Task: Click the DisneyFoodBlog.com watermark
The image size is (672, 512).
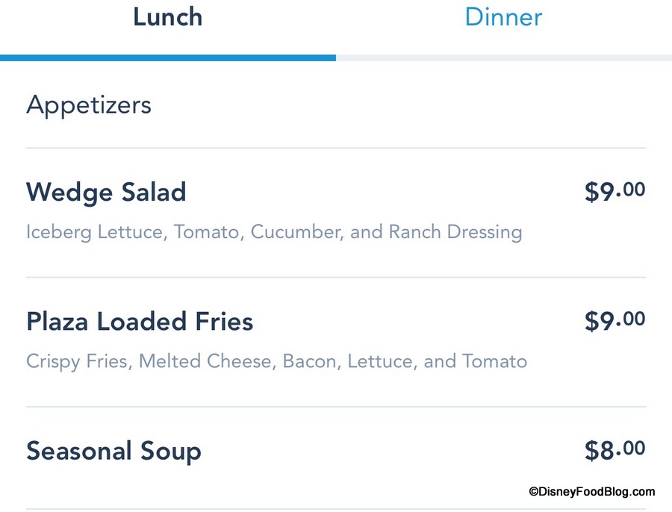Action: point(591,491)
